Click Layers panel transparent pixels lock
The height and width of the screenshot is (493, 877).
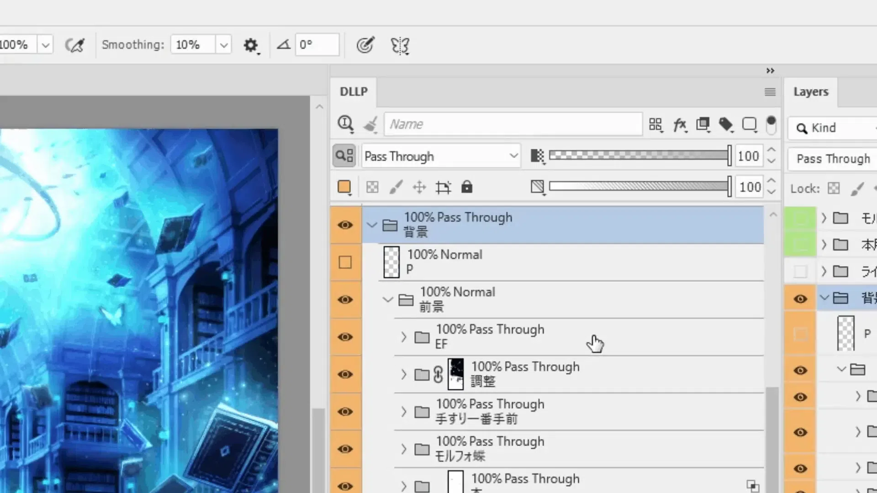[x=834, y=189]
